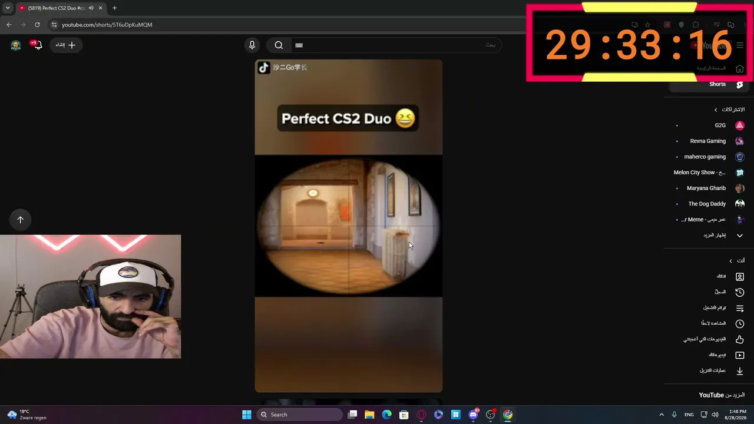Open Shorts in the sidebar

click(709, 84)
